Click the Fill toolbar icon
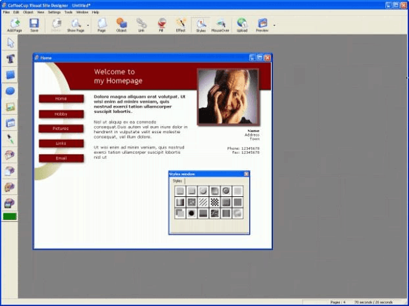Screen dimensions: 409x306 [160, 25]
